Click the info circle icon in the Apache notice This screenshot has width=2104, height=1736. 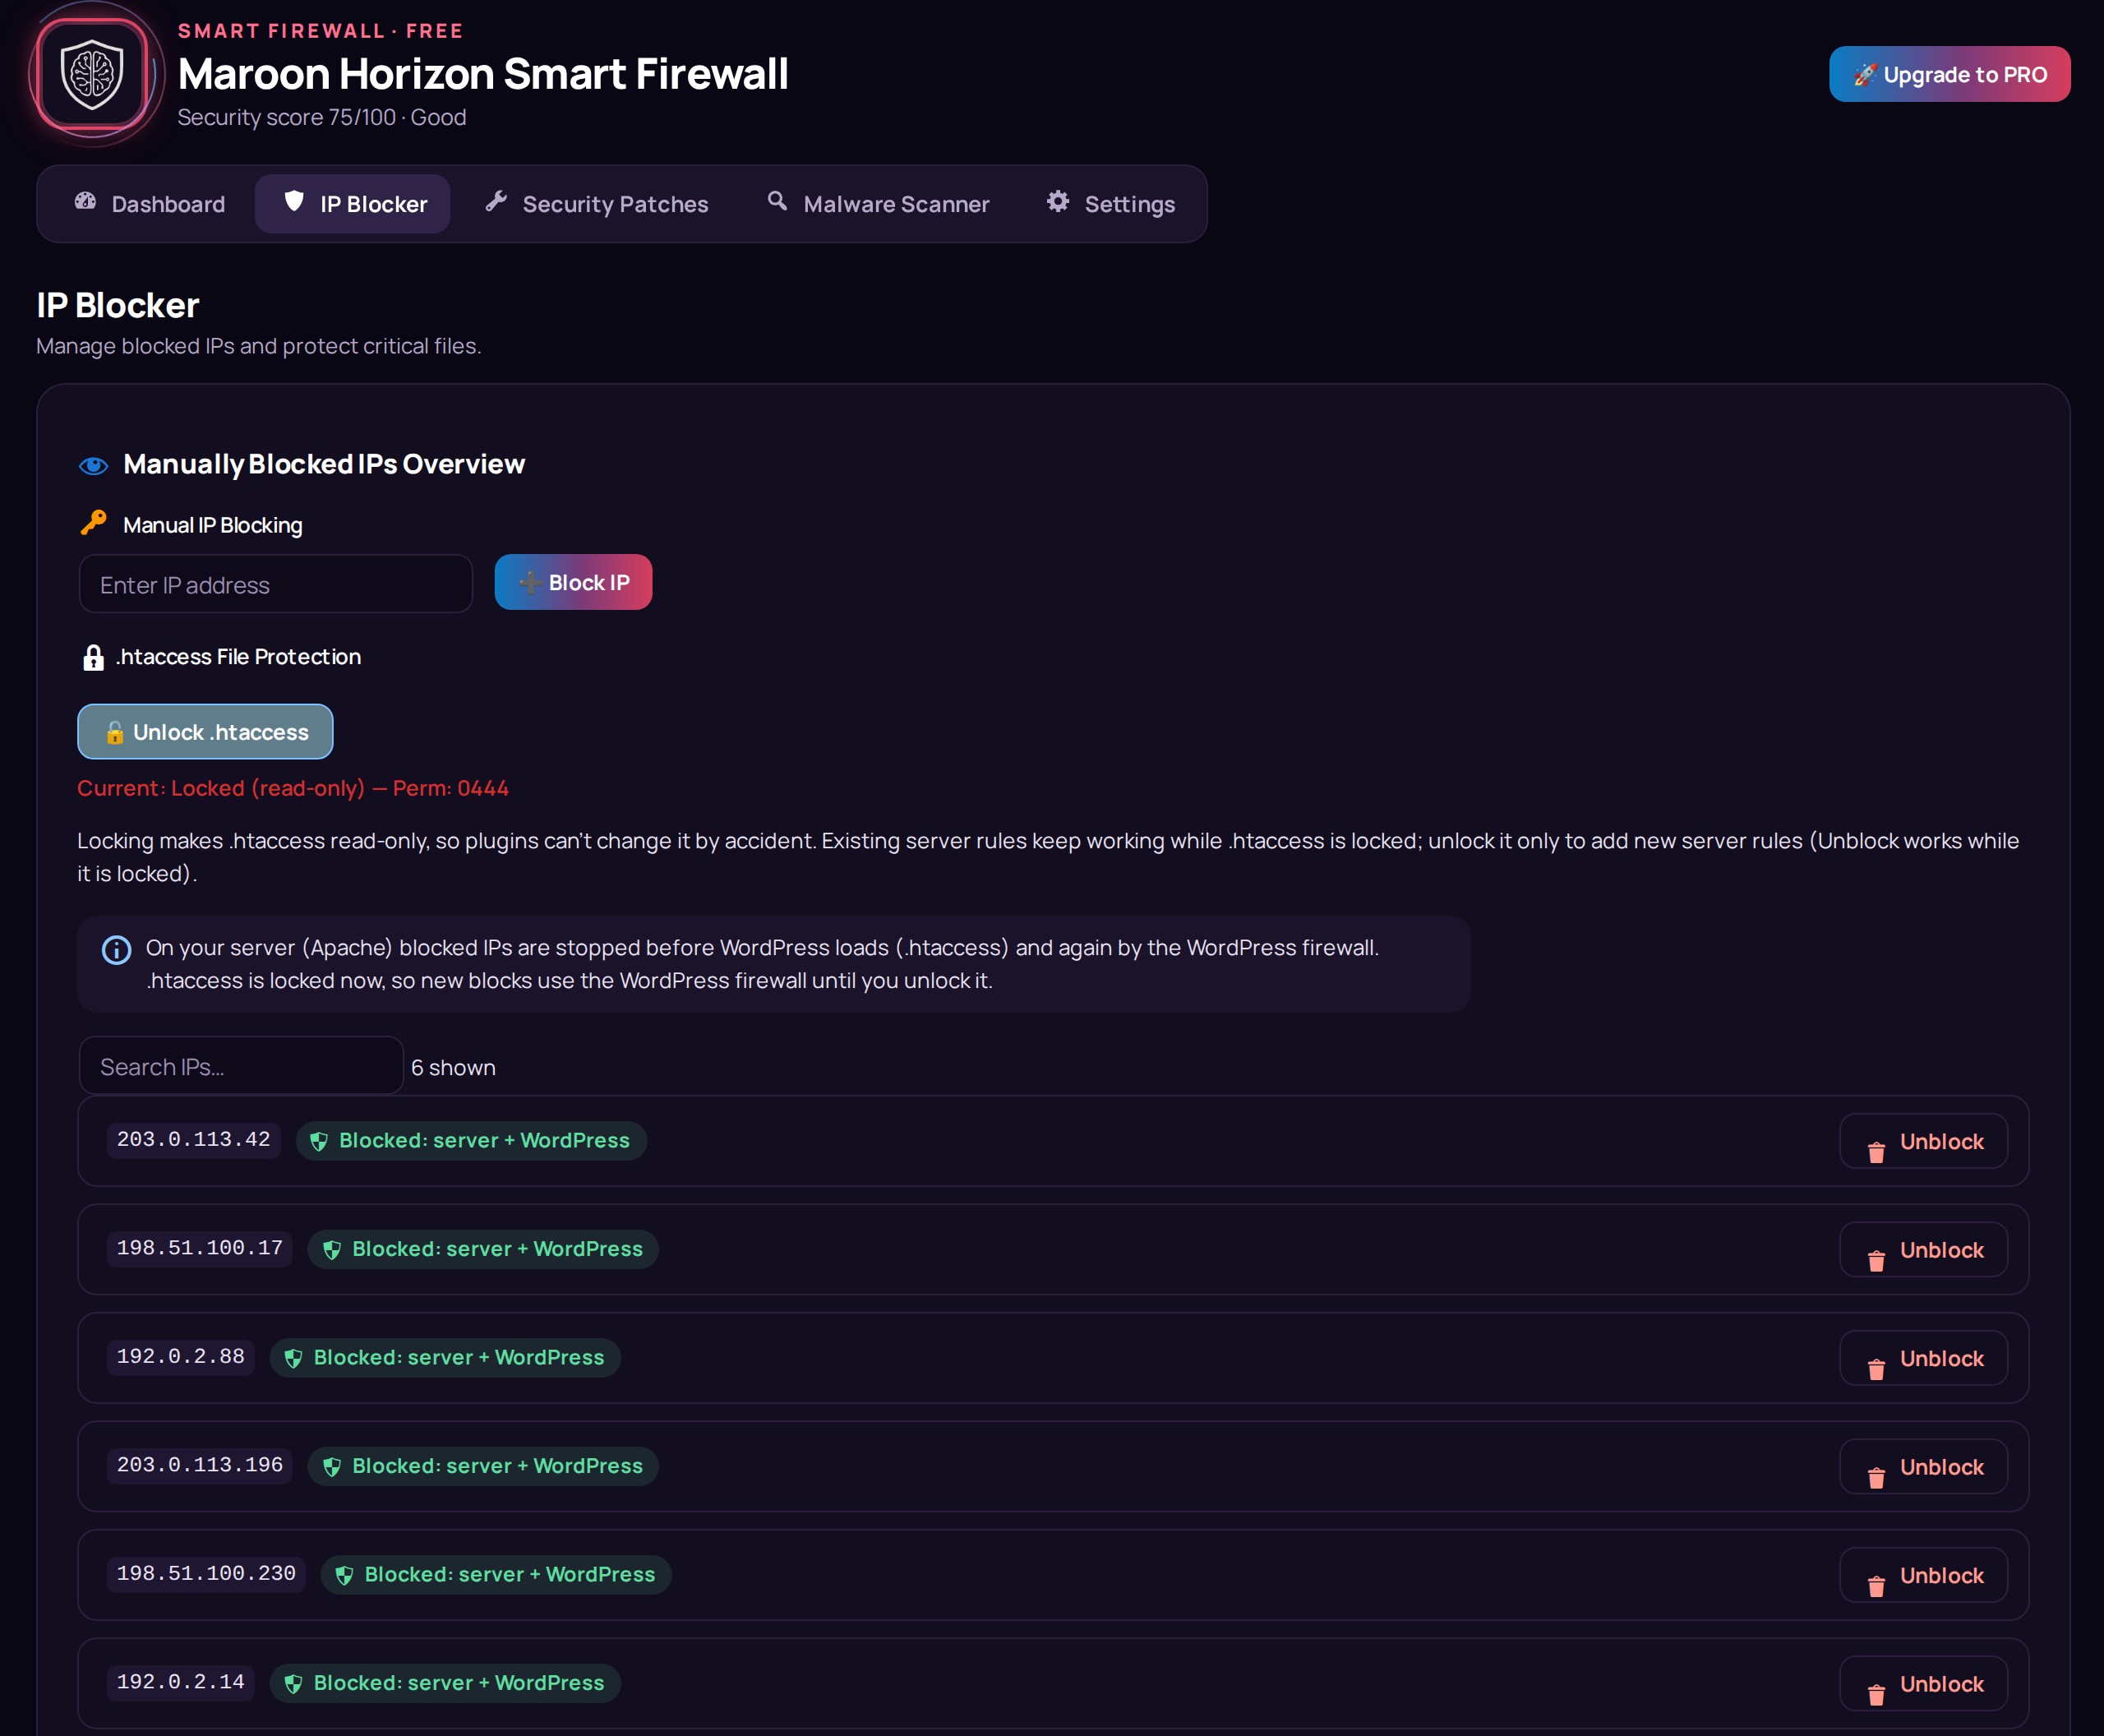click(117, 950)
